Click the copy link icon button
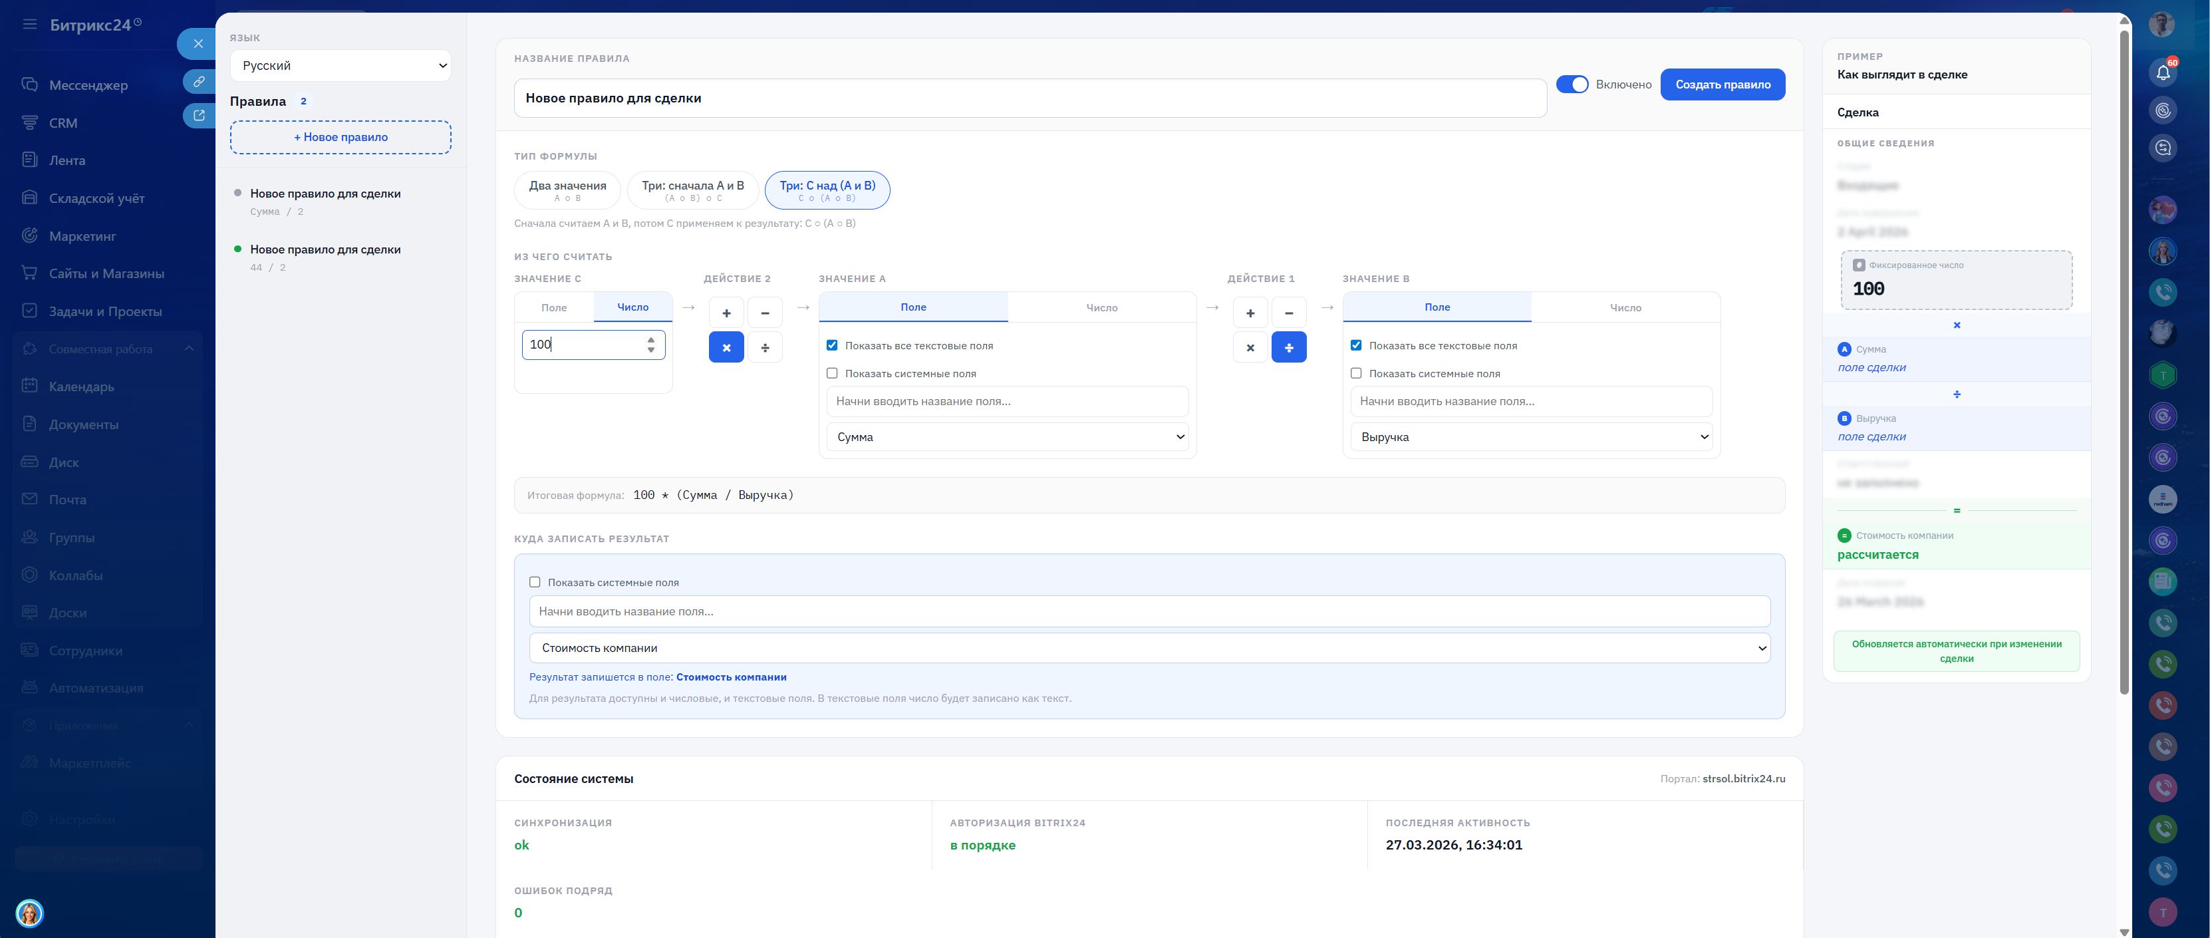 [x=198, y=82]
